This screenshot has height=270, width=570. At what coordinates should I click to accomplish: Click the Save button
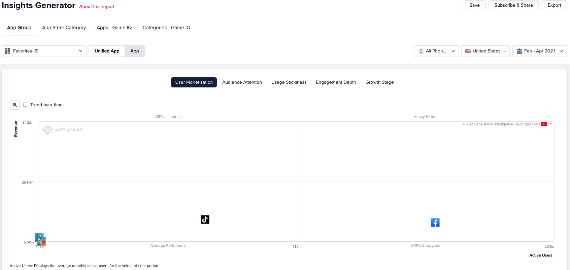(x=475, y=5)
